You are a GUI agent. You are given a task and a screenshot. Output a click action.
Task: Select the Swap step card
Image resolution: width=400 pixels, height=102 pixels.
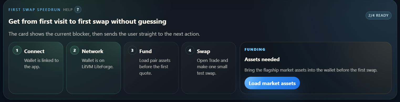pyautogui.click(x=209, y=68)
